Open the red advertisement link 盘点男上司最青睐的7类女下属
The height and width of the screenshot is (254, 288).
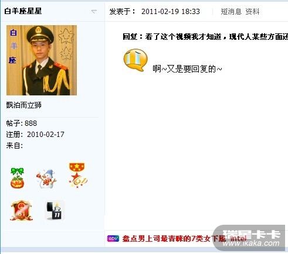tap(174, 238)
